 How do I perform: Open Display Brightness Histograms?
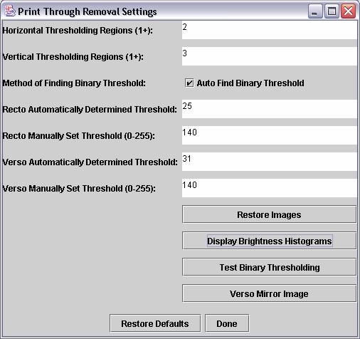point(269,241)
